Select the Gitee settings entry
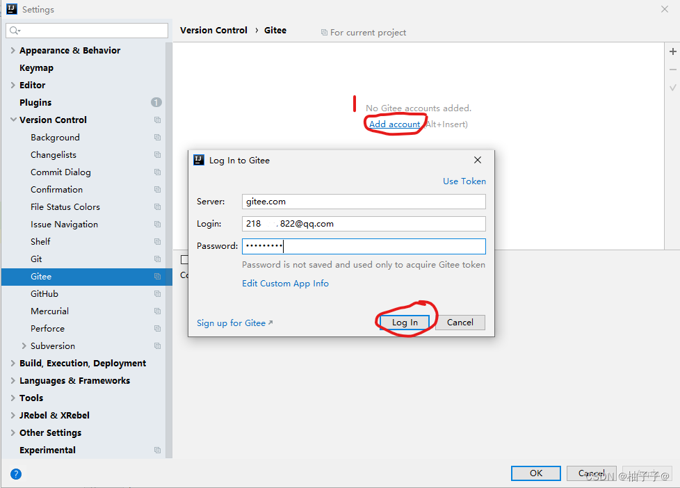 pyautogui.click(x=87, y=276)
